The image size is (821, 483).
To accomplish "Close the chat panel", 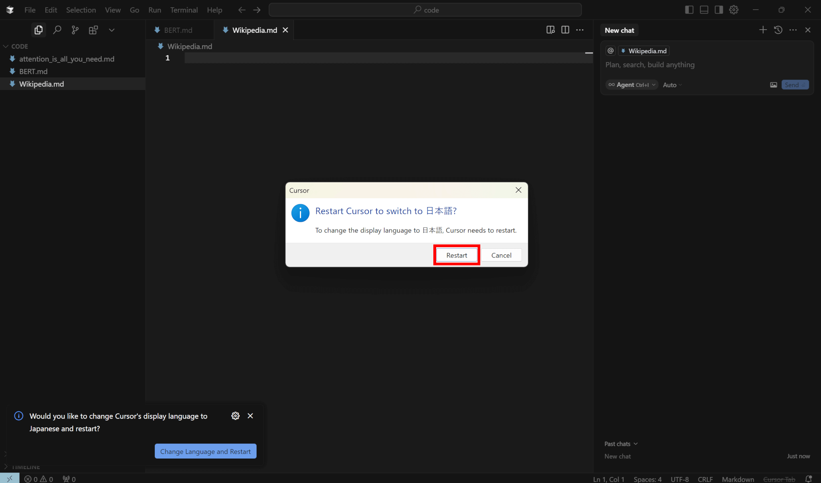I will [808, 30].
